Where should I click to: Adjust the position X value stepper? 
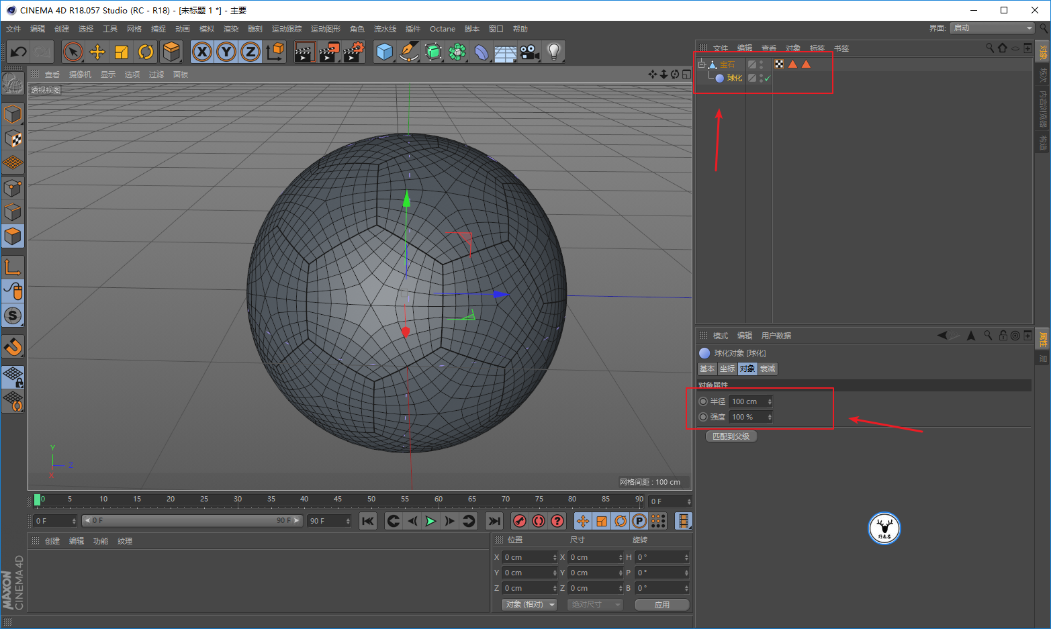tap(555, 557)
